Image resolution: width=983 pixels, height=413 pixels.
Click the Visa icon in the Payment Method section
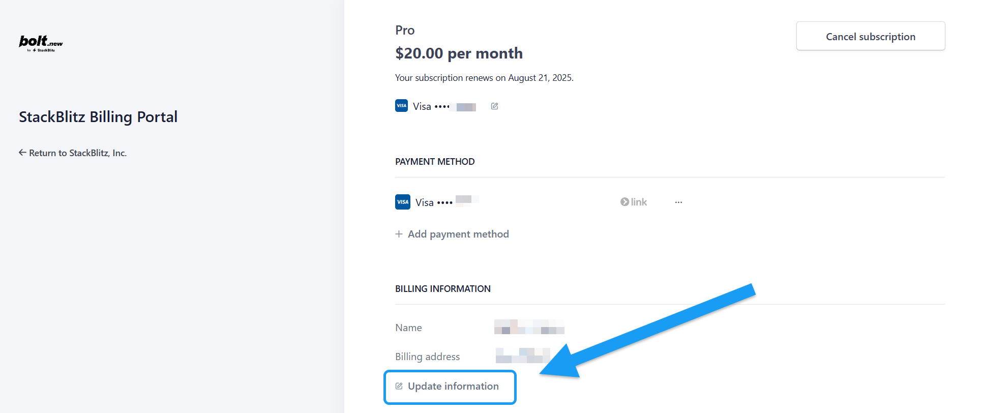click(402, 201)
